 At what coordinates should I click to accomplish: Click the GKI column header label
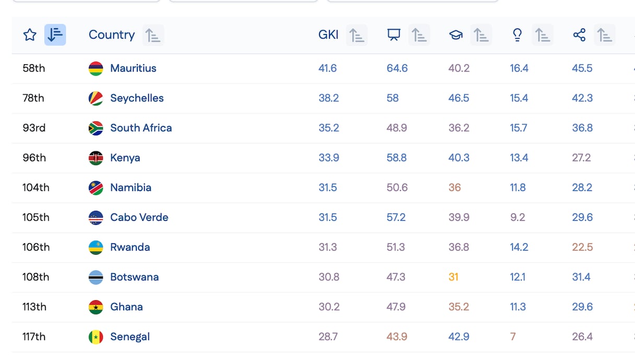328,35
